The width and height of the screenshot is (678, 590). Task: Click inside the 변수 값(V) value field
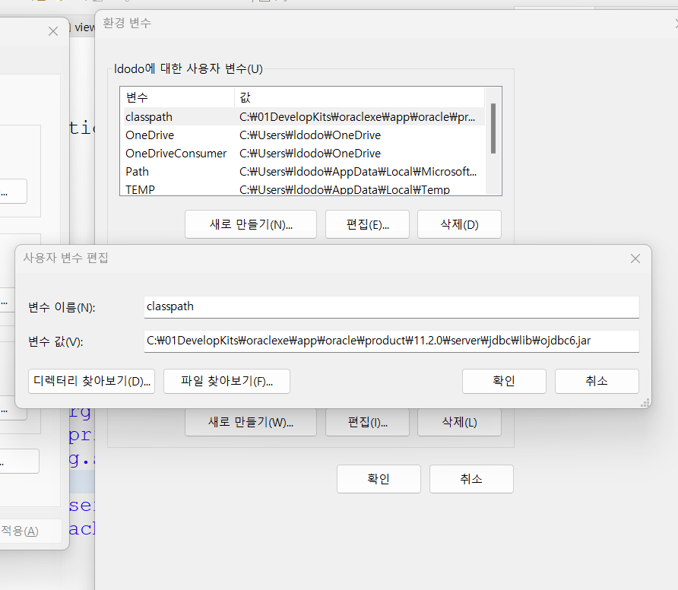(x=391, y=341)
